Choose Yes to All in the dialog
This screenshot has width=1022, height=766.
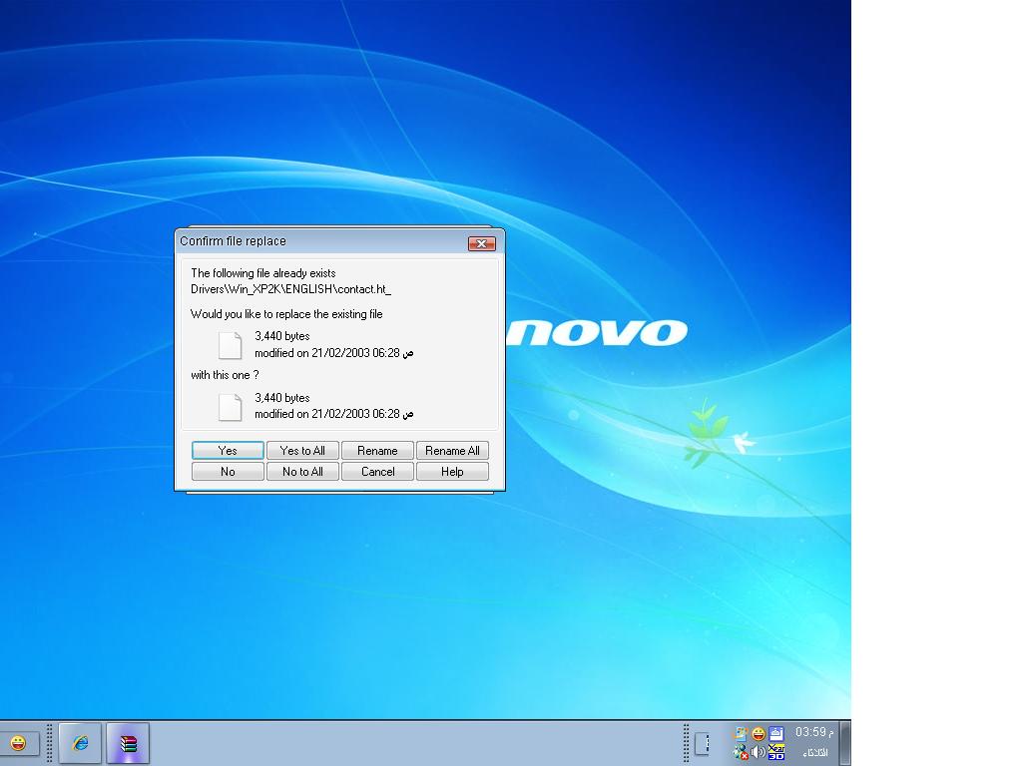pos(302,450)
